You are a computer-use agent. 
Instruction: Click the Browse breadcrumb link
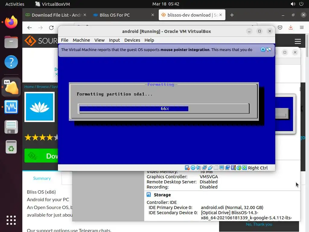[x=43, y=87]
